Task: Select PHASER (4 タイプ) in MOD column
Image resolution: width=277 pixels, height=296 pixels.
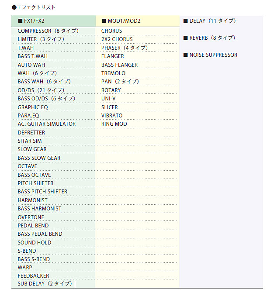Action: click(x=125, y=48)
